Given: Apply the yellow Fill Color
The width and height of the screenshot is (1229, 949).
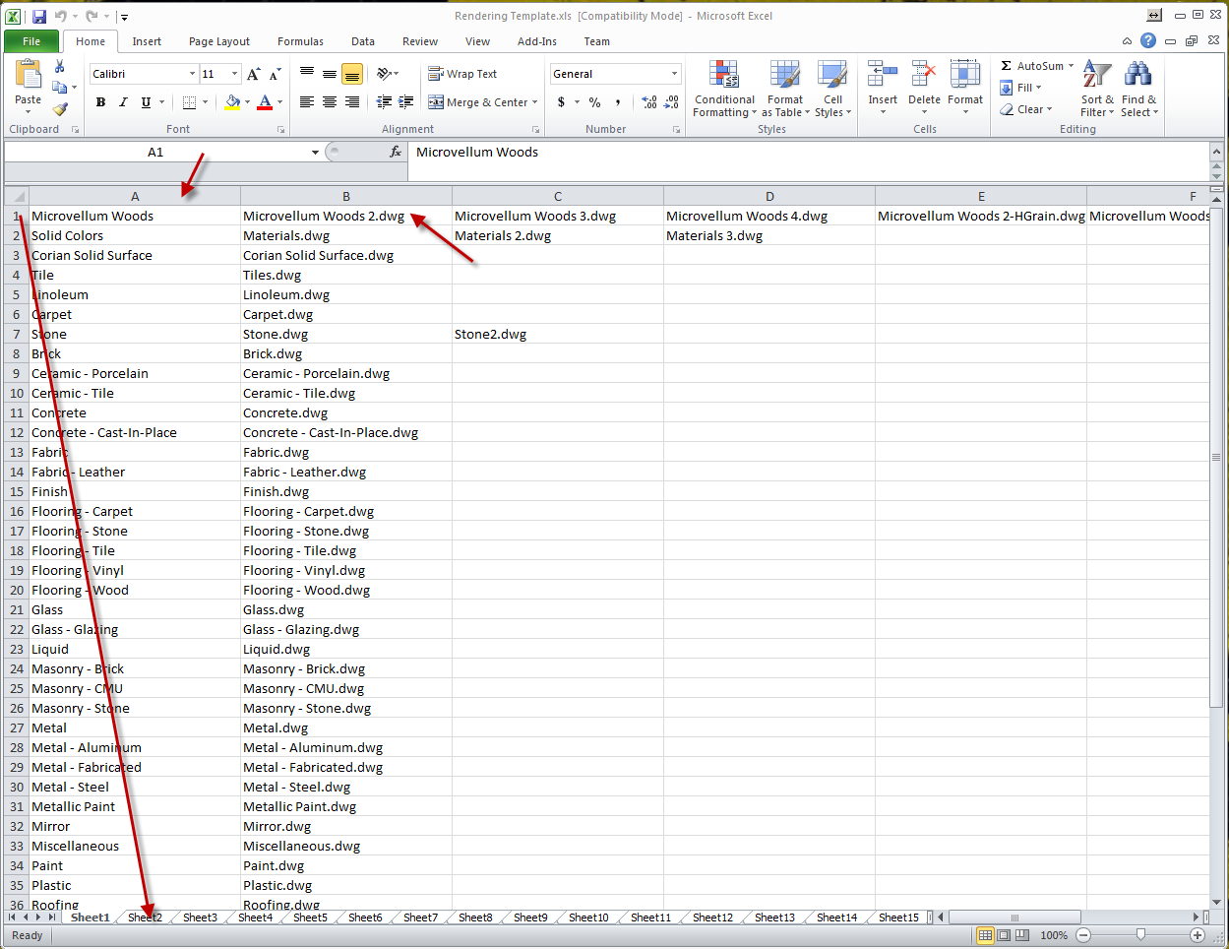Looking at the screenshot, I should click(232, 102).
